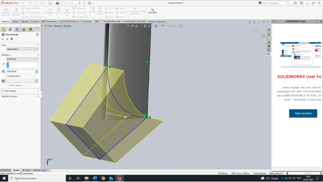Open the From Sketch Plane dropdown
Image resolution: width=323 pixels, height=182 pixels.
(22, 49)
